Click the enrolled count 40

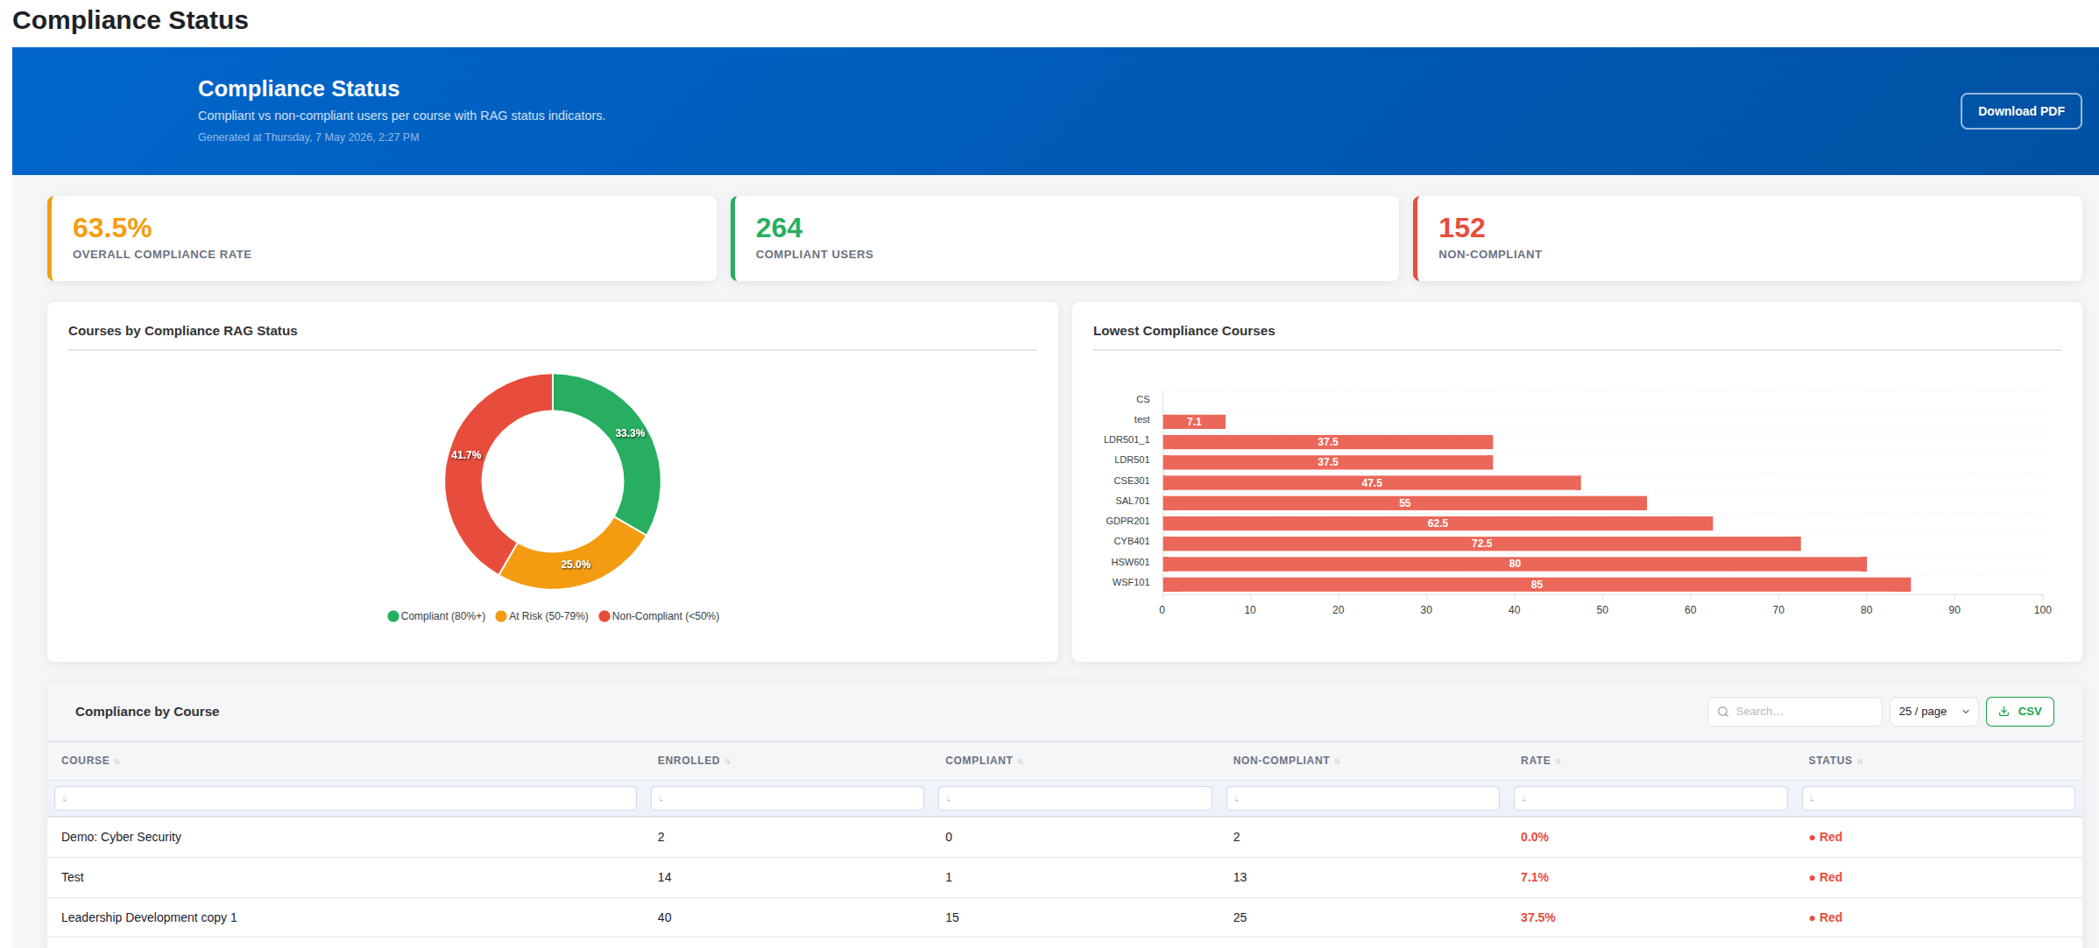pyautogui.click(x=665, y=917)
